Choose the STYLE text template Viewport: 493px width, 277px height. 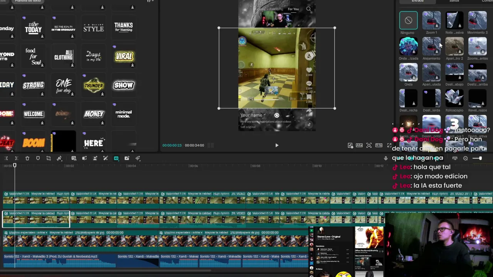click(94, 27)
